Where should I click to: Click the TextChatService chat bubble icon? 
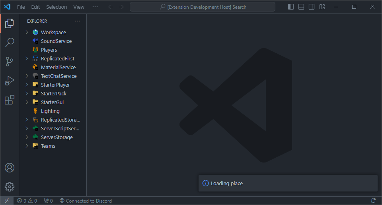[x=35, y=76]
